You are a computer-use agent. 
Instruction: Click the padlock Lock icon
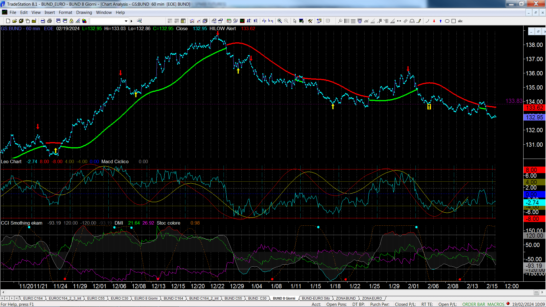tap(71, 21)
